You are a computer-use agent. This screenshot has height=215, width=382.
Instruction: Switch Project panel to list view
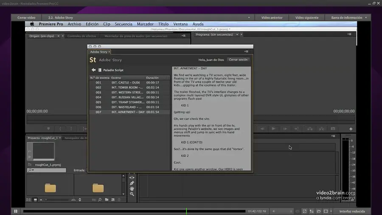click(x=28, y=200)
